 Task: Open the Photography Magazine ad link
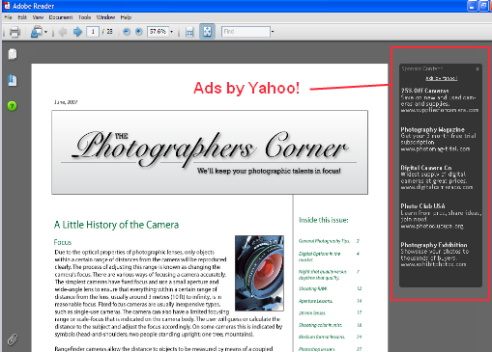pos(432,129)
